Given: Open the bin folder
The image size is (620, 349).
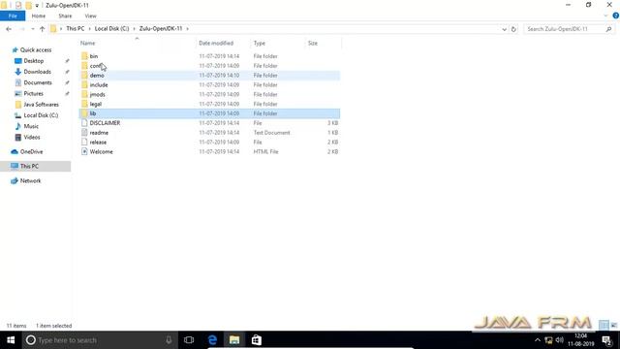Looking at the screenshot, I should [94, 56].
